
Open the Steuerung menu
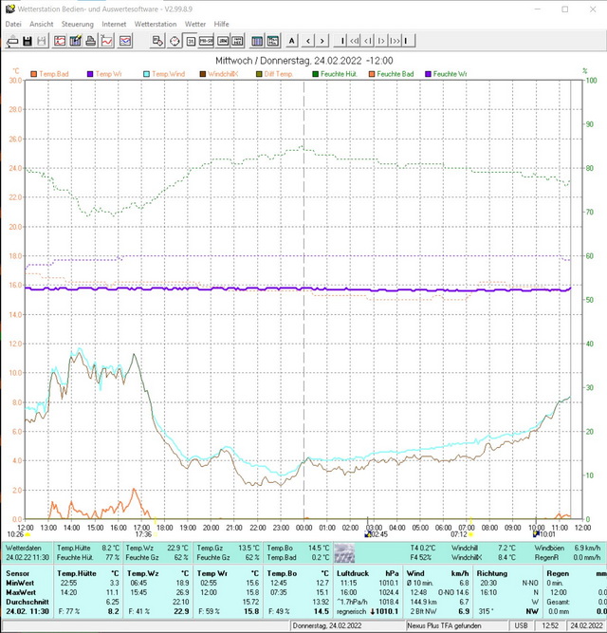pyautogui.click(x=78, y=24)
